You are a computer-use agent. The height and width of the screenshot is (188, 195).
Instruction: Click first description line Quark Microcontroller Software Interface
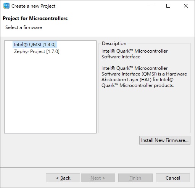(x=134, y=54)
